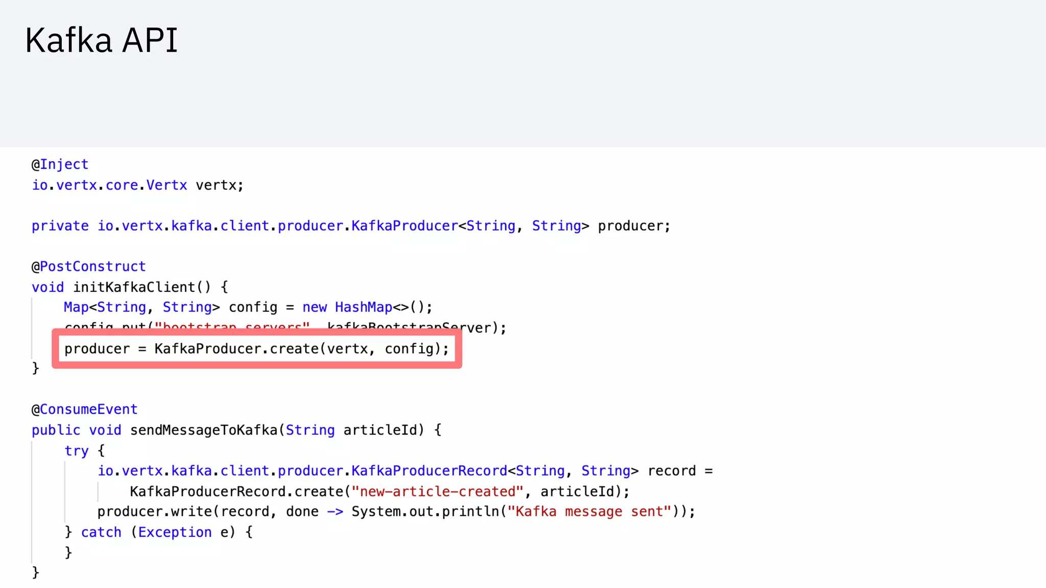Click the "Kafka API" slide title
1046x588 pixels.
[x=101, y=40]
